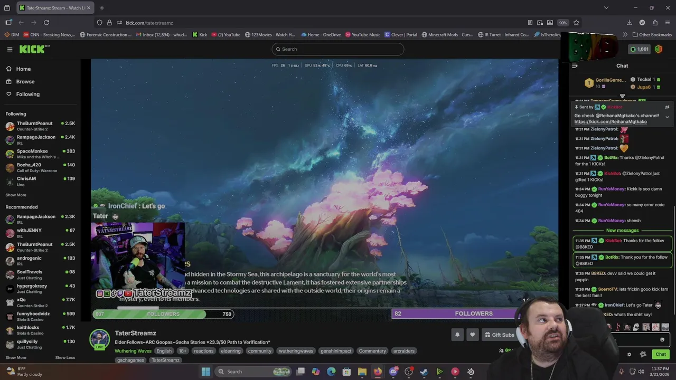Click the browser address bar URL

[x=149, y=23]
